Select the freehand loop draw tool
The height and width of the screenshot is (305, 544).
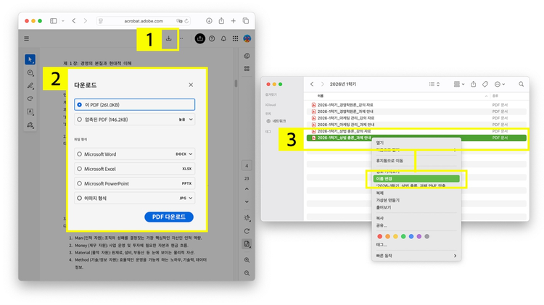[x=30, y=99]
